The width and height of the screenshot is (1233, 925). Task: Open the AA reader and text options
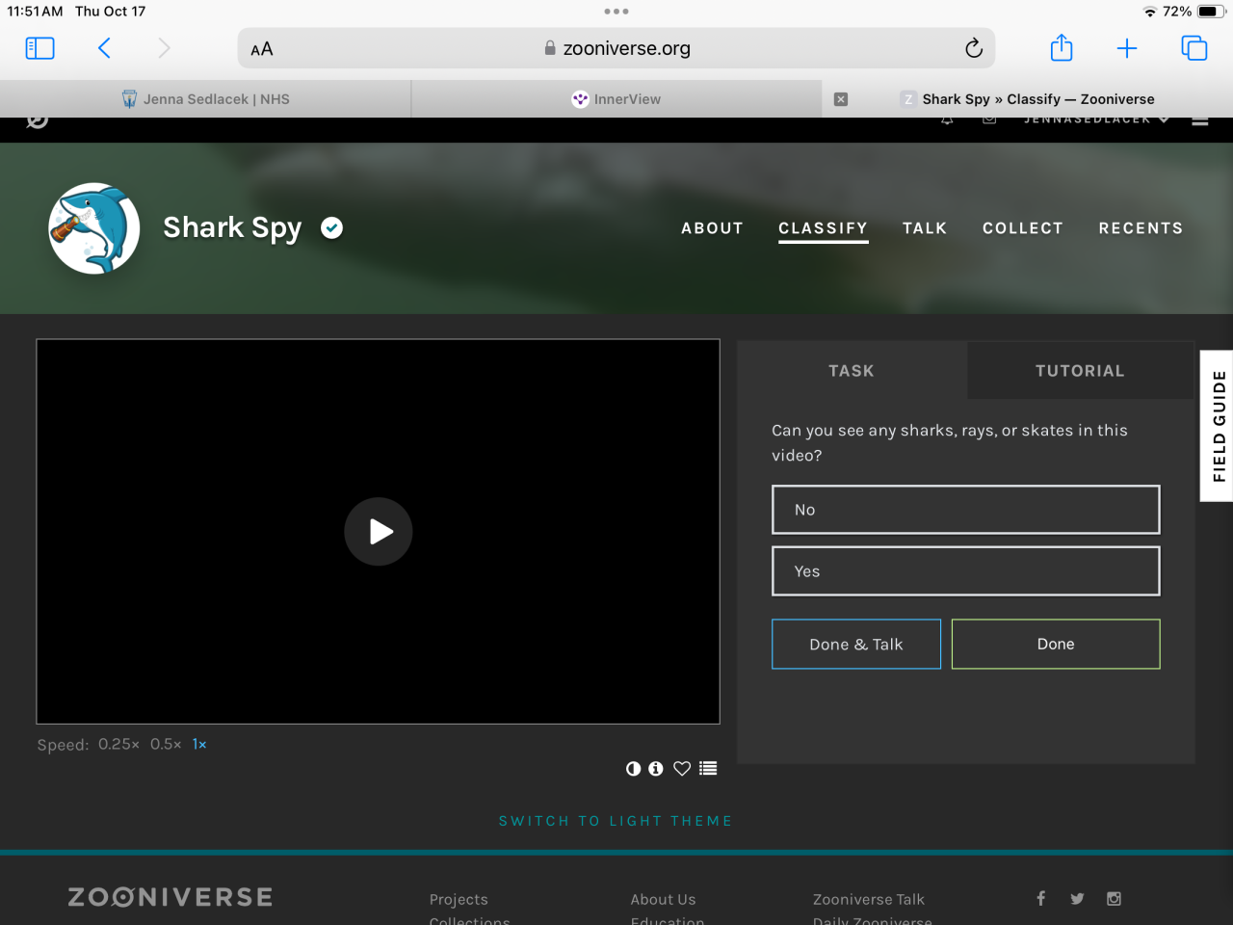coord(262,49)
